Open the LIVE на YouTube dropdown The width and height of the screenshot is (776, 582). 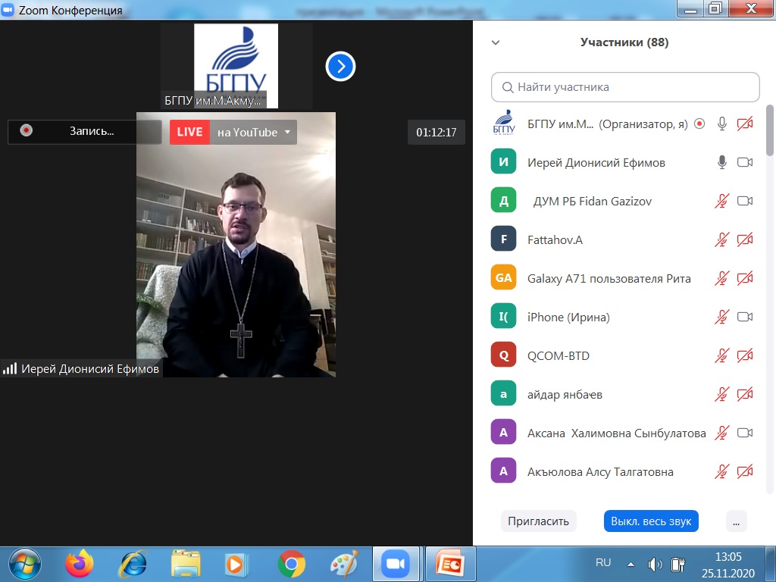[x=287, y=132]
